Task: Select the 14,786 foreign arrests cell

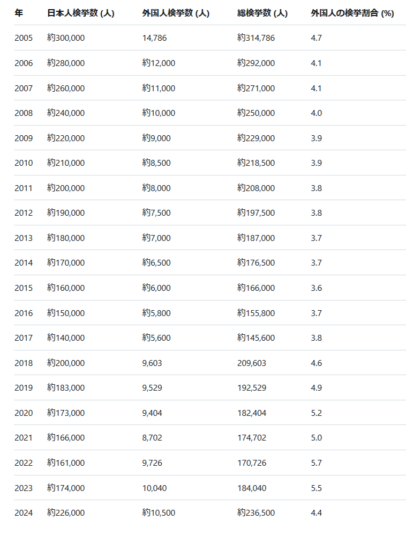Action: point(154,38)
